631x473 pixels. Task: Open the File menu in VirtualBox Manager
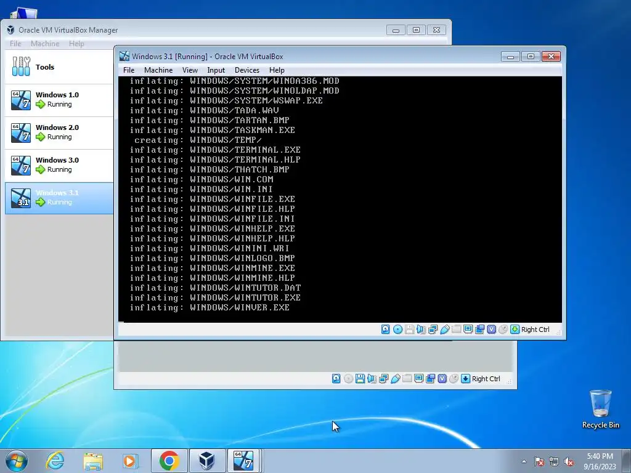[15, 44]
